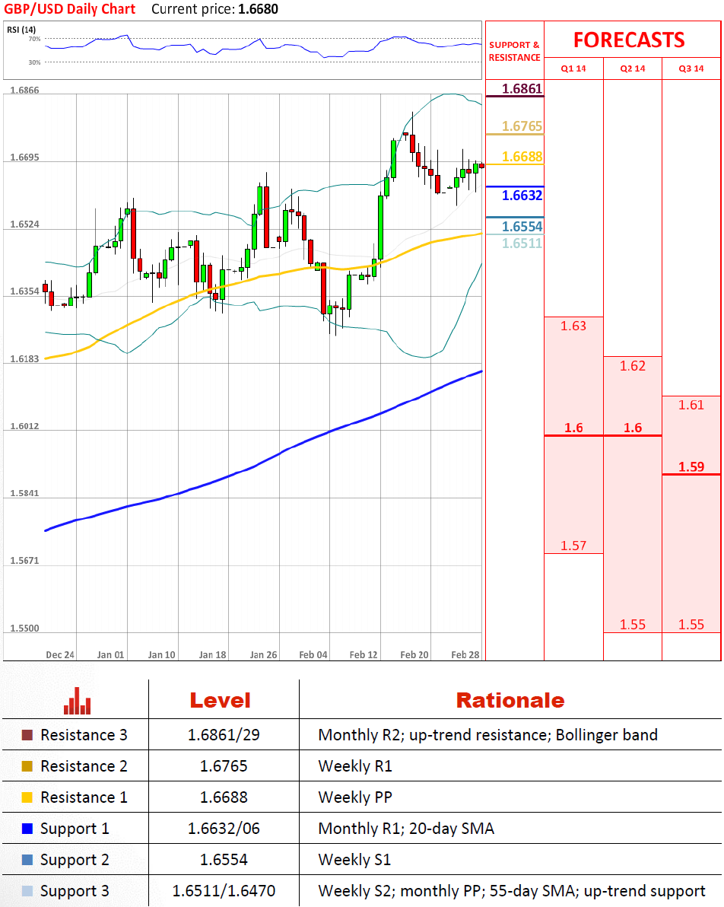
Task: Click the Monthly R2 up-trend resistance rationale
Action: click(488, 735)
